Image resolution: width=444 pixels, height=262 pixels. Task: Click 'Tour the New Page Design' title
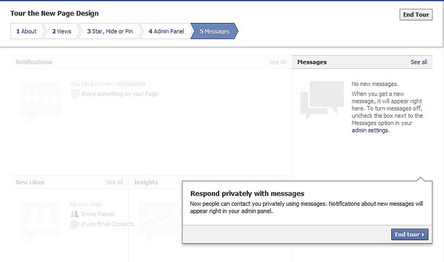click(x=54, y=14)
